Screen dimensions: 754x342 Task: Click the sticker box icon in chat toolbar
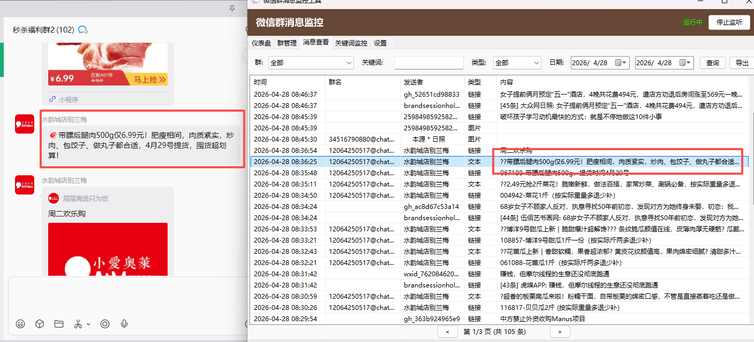(39, 324)
